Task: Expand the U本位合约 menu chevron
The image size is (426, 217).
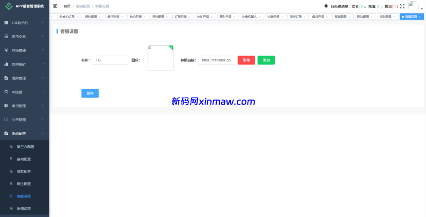Action: [43, 22]
